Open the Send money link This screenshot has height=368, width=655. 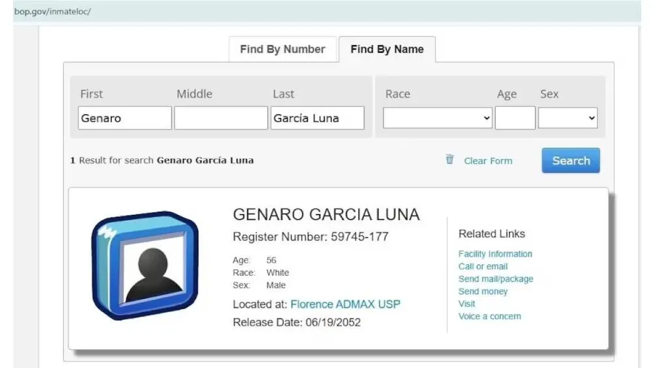pyautogui.click(x=483, y=291)
